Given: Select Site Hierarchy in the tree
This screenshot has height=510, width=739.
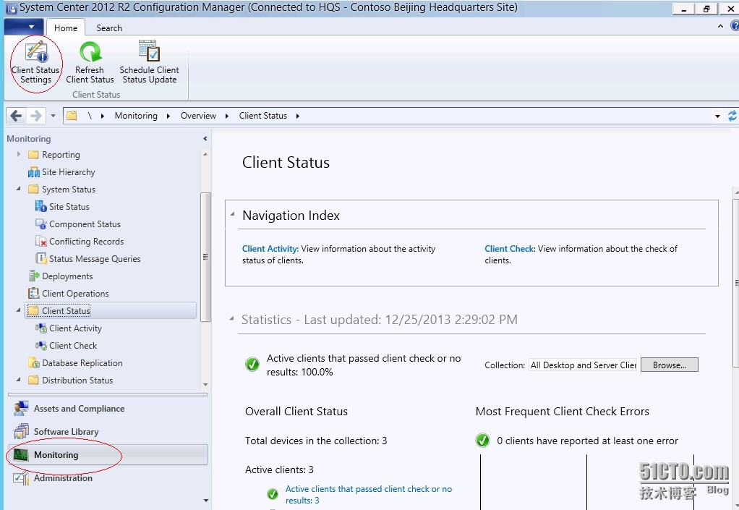Looking at the screenshot, I should tap(69, 172).
